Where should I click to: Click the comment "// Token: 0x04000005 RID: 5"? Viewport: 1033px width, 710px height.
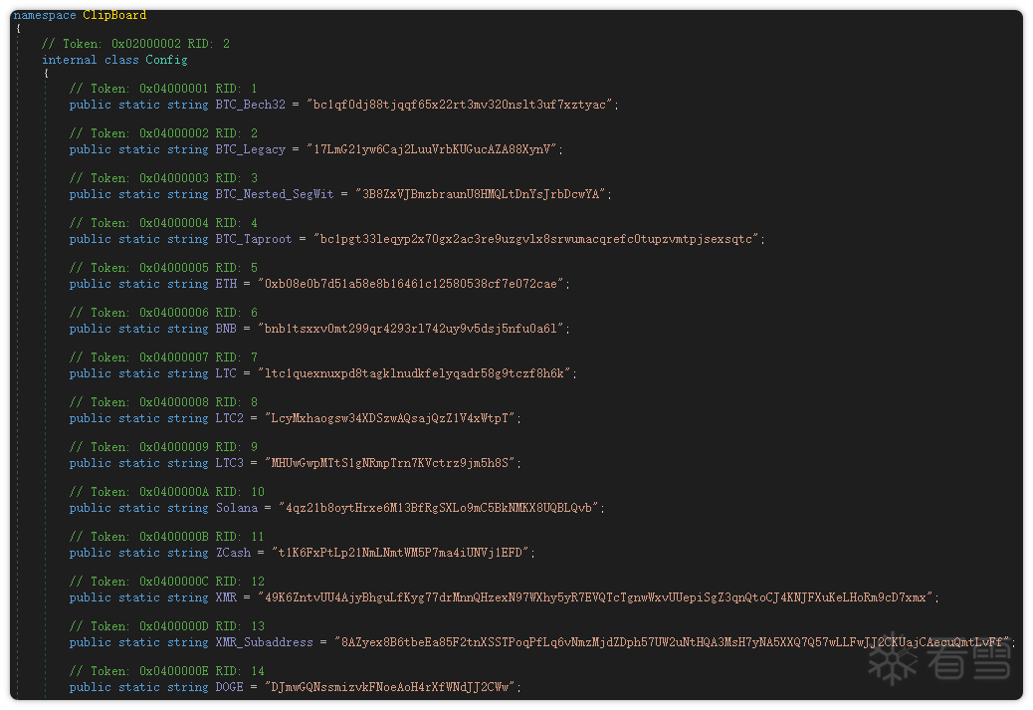pos(163,268)
